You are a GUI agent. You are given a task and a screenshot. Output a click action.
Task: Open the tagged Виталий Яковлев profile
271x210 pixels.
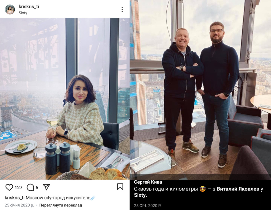[238, 189]
